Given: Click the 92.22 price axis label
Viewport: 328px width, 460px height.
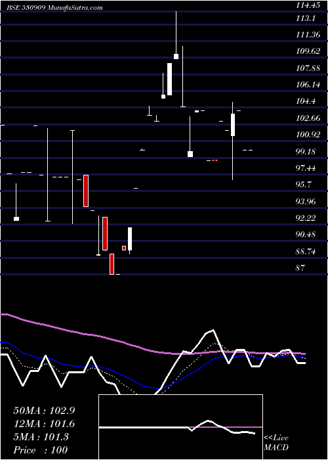Looking at the screenshot, I should point(306,218).
